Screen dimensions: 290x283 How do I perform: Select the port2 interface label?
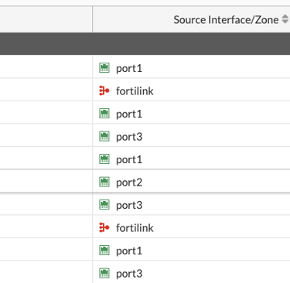click(x=129, y=182)
